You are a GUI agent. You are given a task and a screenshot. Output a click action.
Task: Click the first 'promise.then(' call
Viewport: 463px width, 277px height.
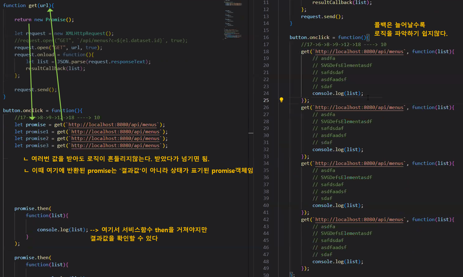[x=33, y=209]
